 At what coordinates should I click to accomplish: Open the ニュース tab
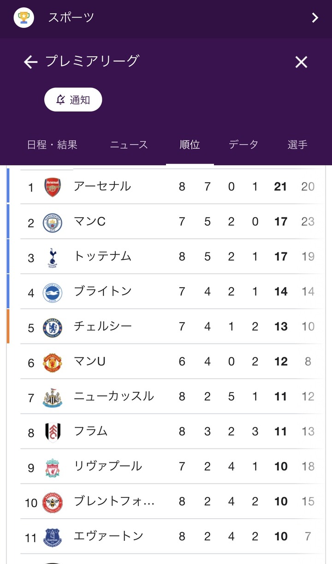coord(129,145)
